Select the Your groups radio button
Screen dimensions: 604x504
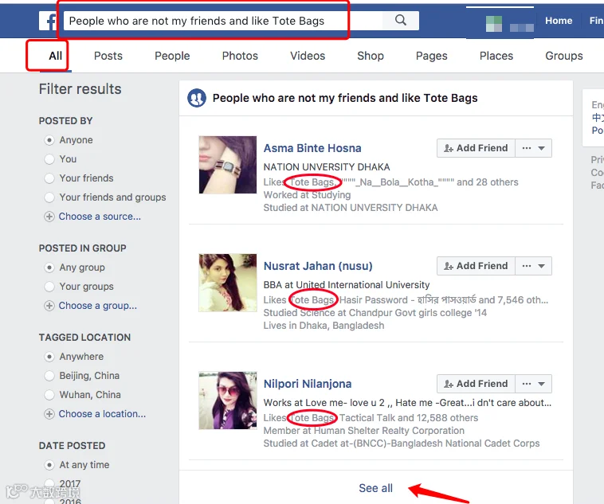coord(49,287)
